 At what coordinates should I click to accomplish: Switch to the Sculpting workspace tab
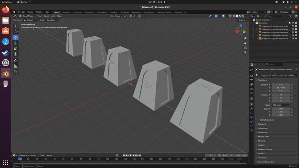click(77, 12)
